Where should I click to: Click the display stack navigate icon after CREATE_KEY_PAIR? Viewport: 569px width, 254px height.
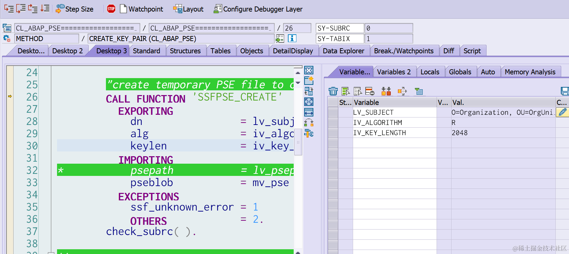280,38
